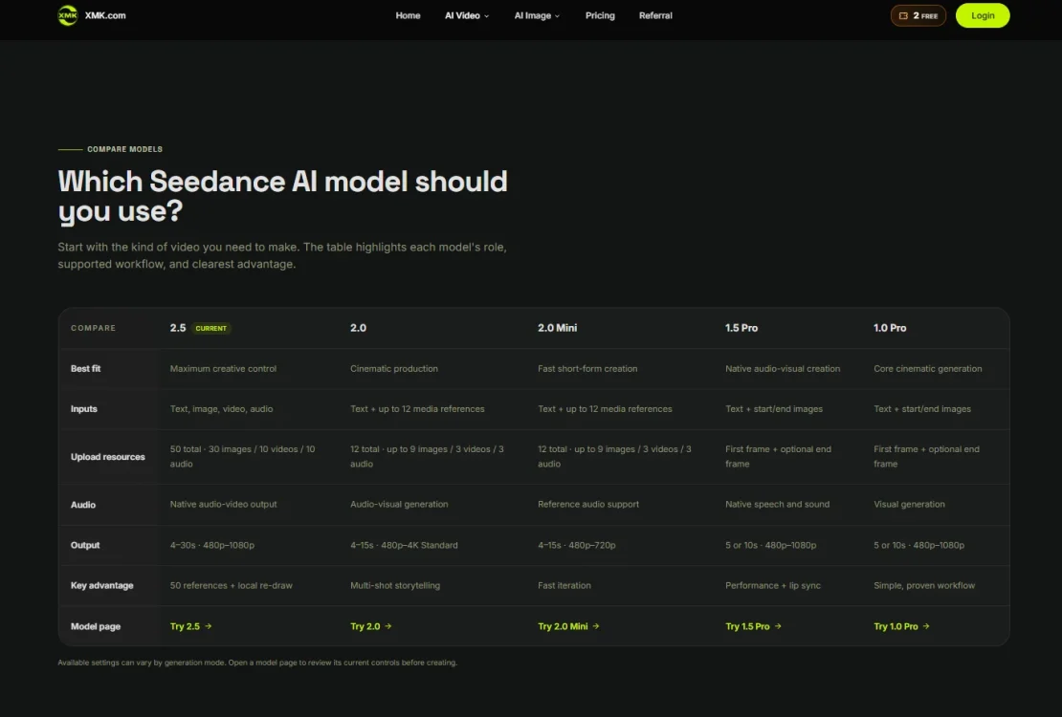Click the 'Which Seedance AI model' heading
Image resolution: width=1062 pixels, height=717 pixels.
(282, 196)
